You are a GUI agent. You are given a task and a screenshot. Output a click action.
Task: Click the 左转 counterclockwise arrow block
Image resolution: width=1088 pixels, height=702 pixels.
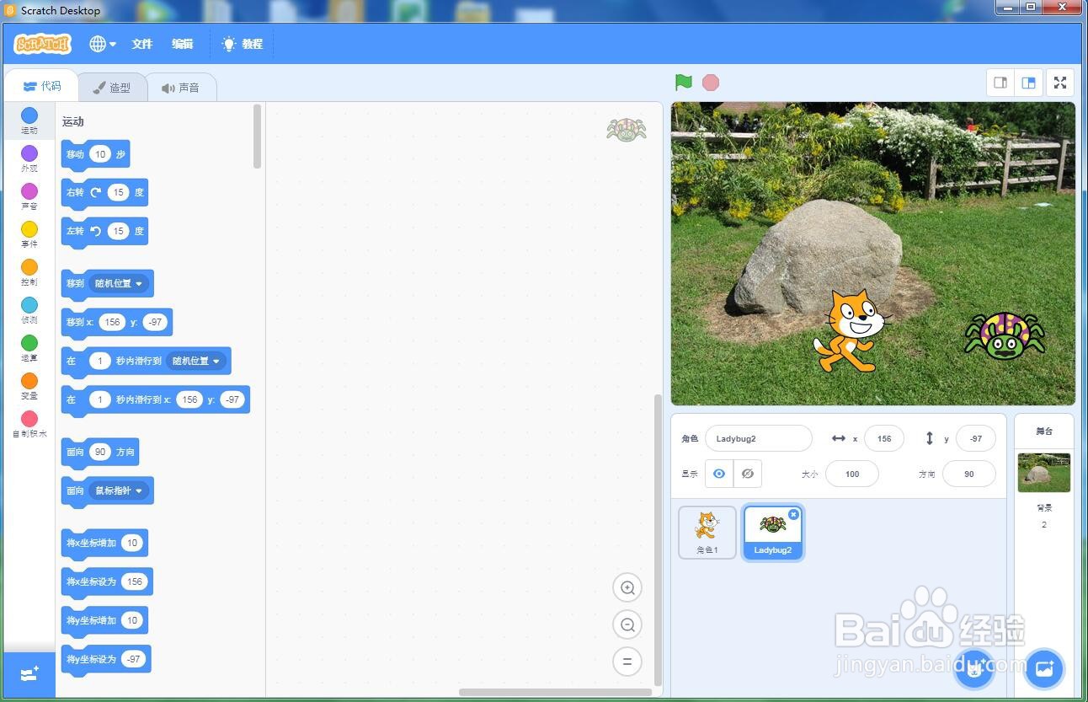95,231
